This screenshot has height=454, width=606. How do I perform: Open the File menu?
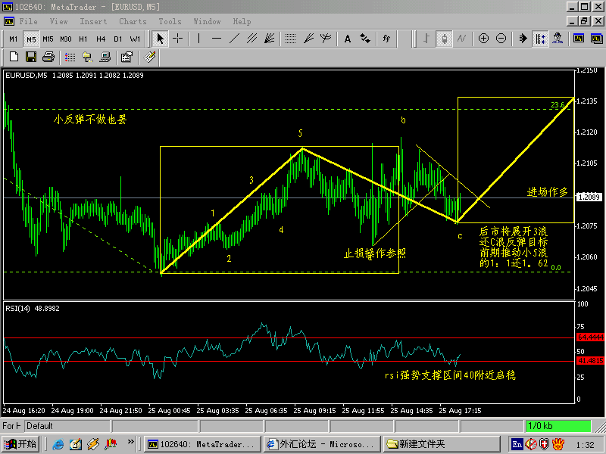coord(29,22)
